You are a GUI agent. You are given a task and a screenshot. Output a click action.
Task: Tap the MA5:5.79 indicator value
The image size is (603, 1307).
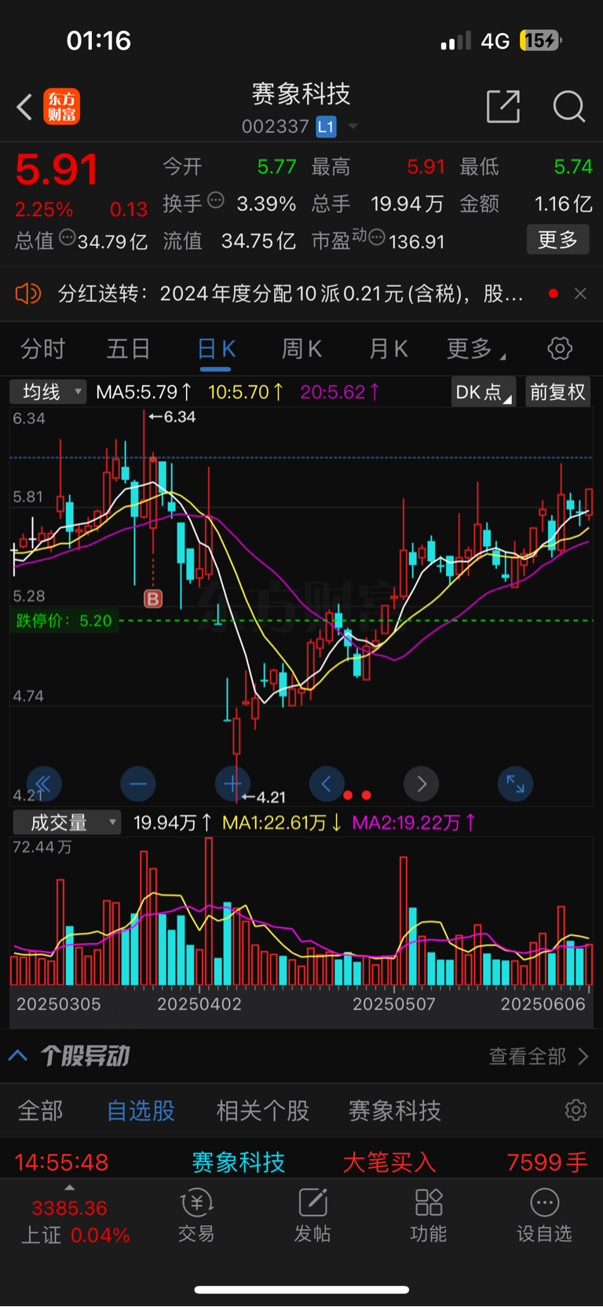click(x=144, y=391)
